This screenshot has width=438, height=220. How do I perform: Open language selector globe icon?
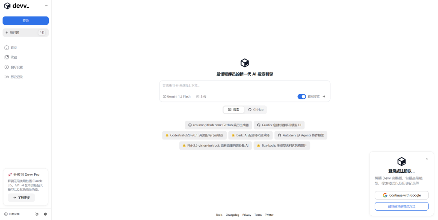45,214
